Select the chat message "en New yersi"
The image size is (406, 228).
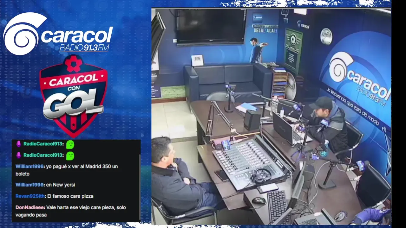(61, 185)
